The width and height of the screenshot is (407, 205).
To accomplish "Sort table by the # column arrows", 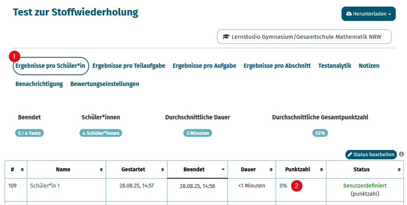I will (22, 169).
